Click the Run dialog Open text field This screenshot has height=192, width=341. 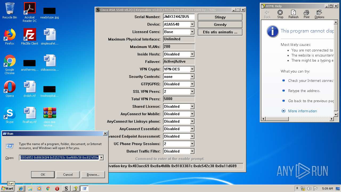click(59, 158)
